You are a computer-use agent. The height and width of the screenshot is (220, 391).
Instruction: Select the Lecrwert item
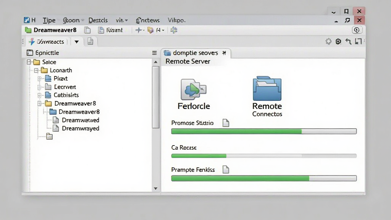(x=61, y=87)
